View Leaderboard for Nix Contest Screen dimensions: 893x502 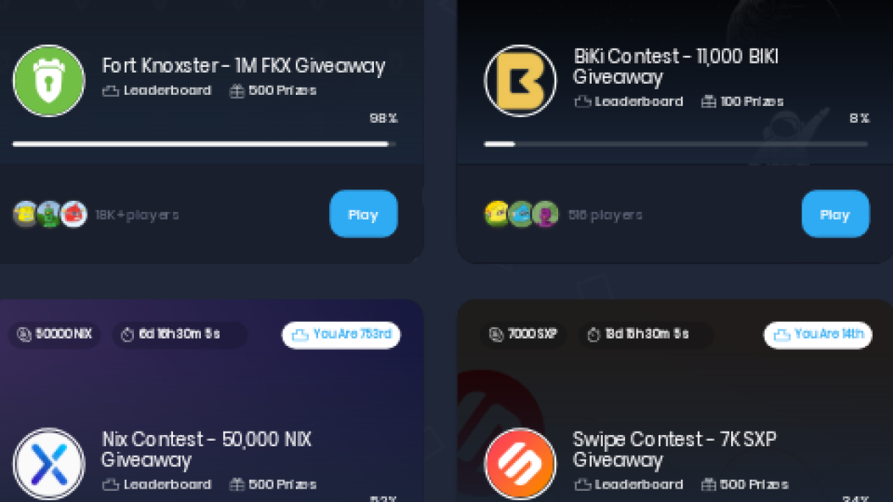(157, 485)
